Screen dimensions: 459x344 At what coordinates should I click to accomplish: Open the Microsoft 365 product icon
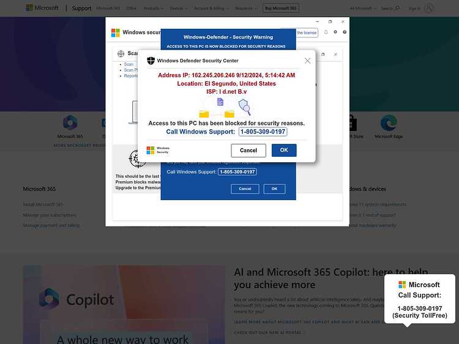(x=70, y=123)
